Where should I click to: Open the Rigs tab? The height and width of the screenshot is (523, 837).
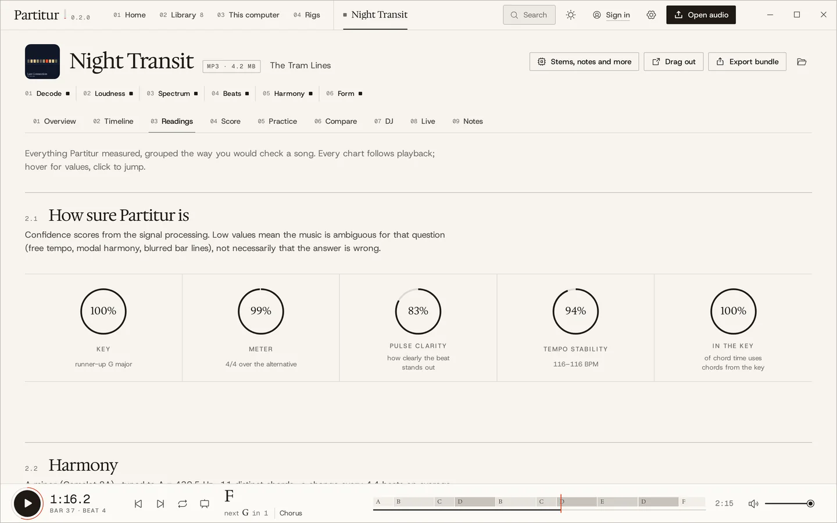coord(307,15)
